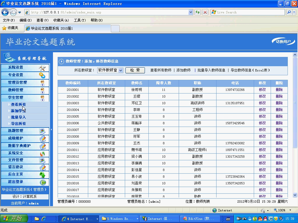
Task: Open the 批量导入 student submenu item
Action: coord(18,117)
